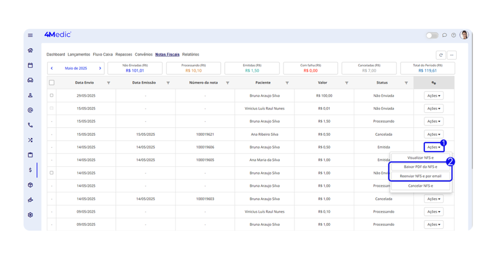Screen dimensions: 496x260
Task: Switch to the Lançamentos tab
Action: [79, 55]
